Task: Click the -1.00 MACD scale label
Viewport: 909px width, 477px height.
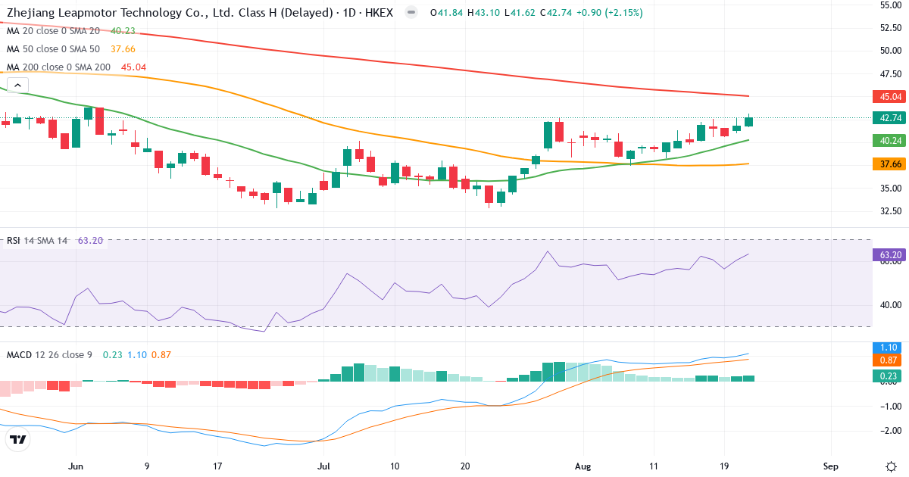Action: 889,407
